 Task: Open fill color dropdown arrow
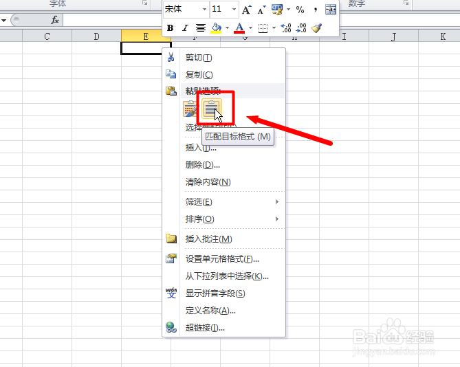pos(227,28)
